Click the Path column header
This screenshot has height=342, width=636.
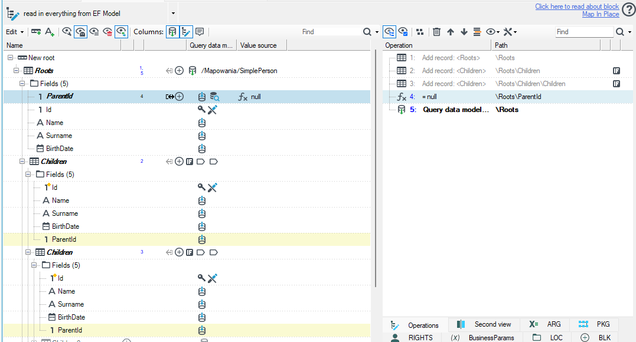[x=546, y=45]
